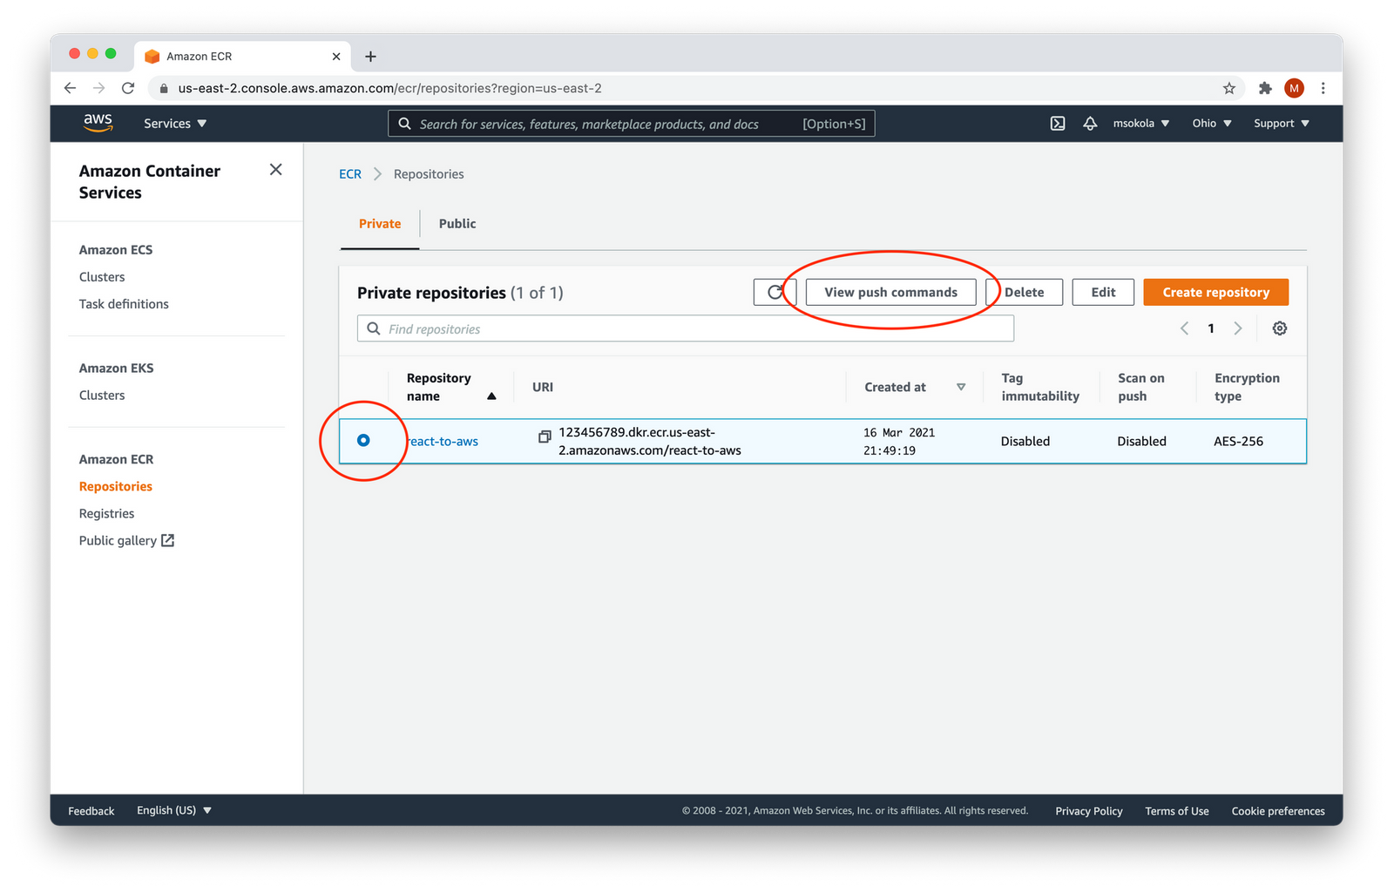The width and height of the screenshot is (1394, 893).
Task: Select the react-to-aws repository radio button
Action: click(x=363, y=441)
